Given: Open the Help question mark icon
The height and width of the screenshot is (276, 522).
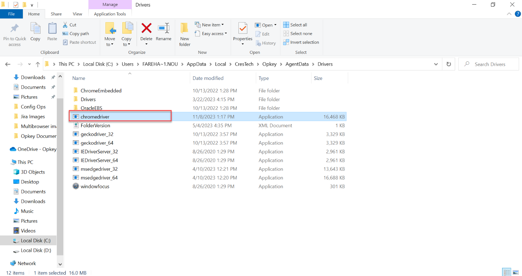Looking at the screenshot, I should pyautogui.click(x=518, y=14).
